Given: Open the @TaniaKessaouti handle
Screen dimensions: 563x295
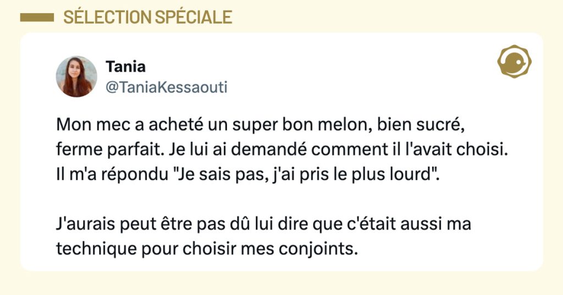Looking at the screenshot, I should click(166, 88).
